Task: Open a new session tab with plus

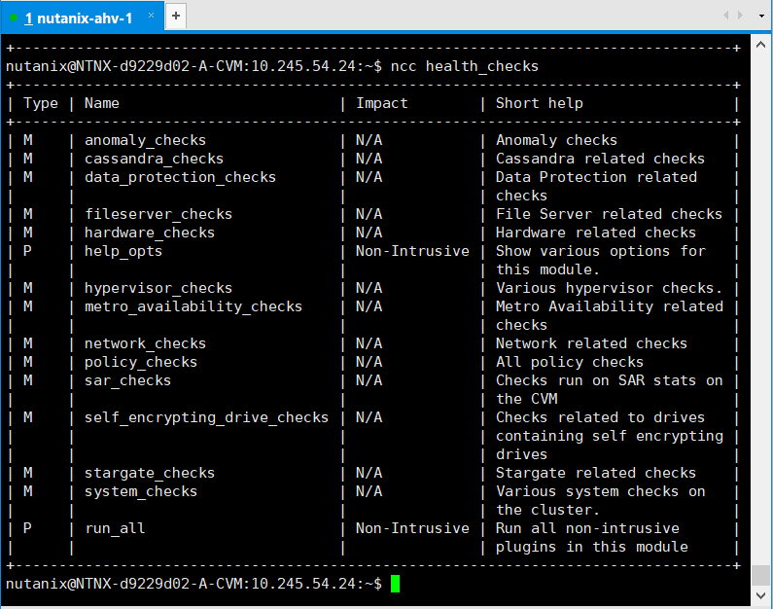Action: coord(175,17)
